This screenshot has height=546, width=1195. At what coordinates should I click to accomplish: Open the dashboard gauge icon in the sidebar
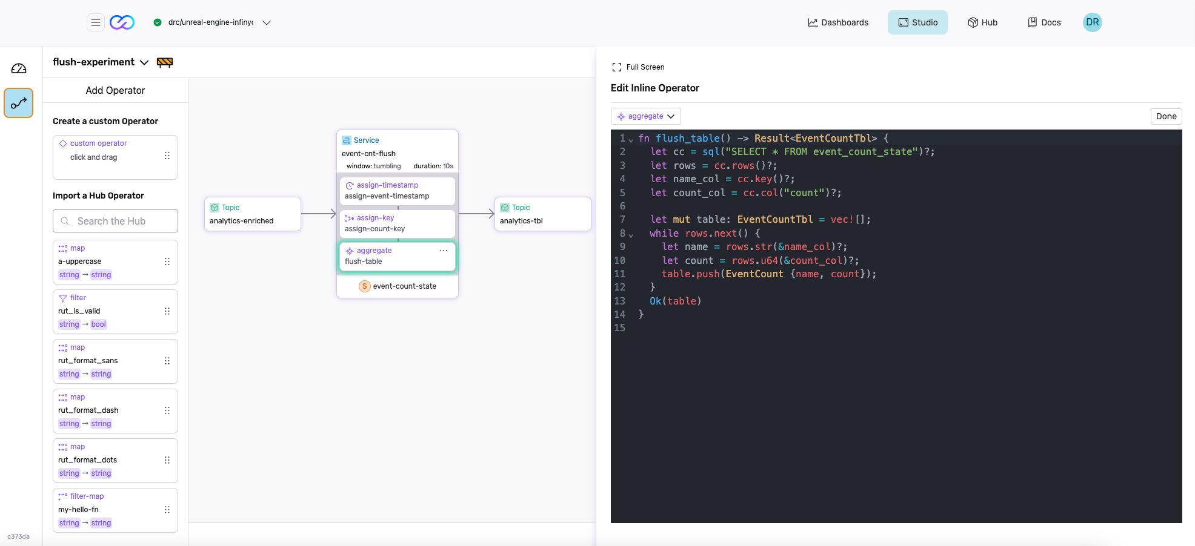(19, 68)
